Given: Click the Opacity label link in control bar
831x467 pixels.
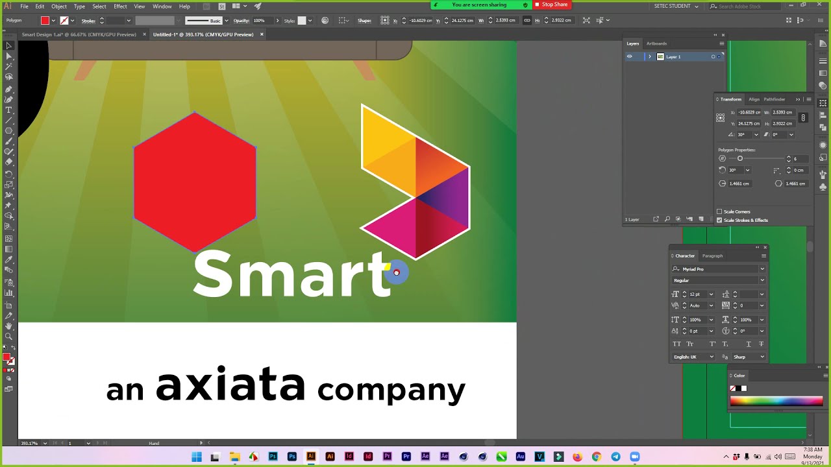Looking at the screenshot, I should pos(242,21).
